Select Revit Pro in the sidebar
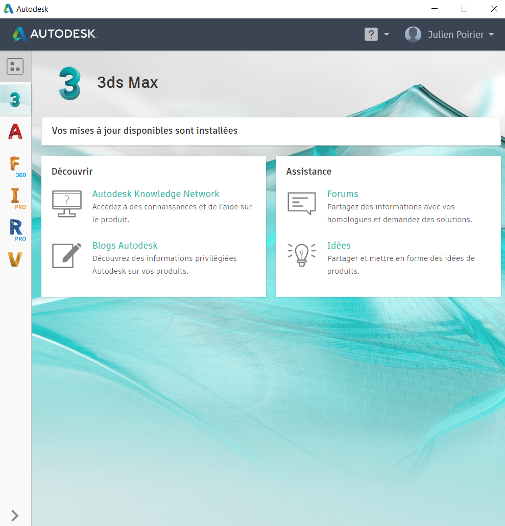The height and width of the screenshot is (526, 505). 17,230
